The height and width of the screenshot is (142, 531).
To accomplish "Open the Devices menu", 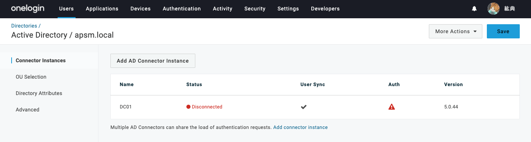I will [x=140, y=9].
